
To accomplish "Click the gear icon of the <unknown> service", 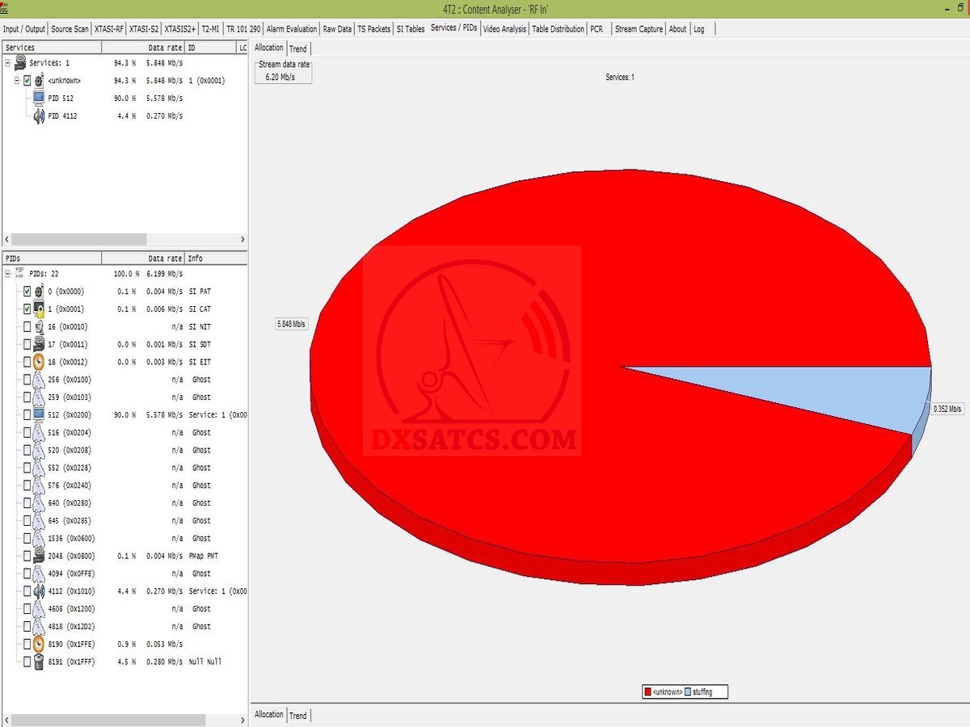I will (38, 81).
